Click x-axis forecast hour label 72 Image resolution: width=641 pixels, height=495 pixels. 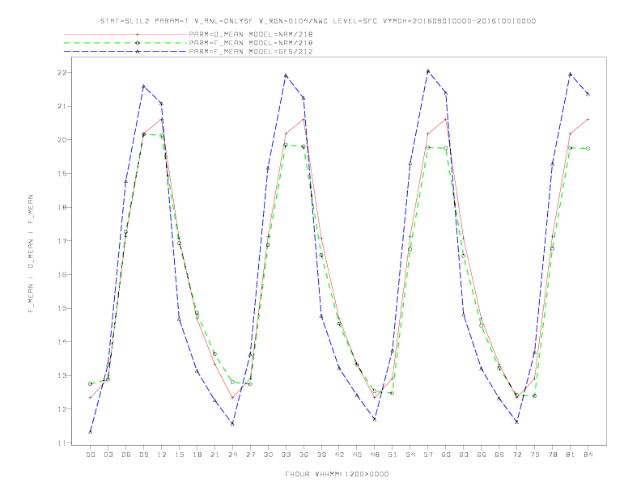coord(517,455)
